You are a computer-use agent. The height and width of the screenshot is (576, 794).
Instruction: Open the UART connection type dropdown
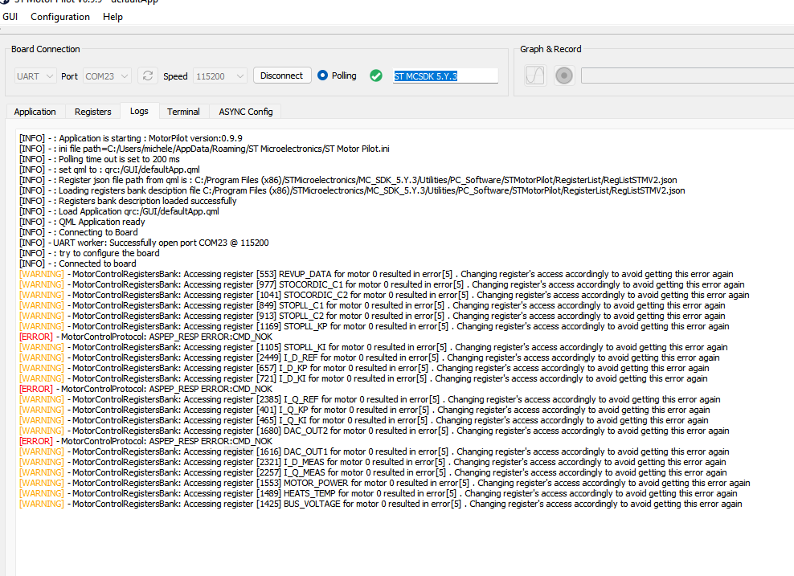[x=35, y=76]
